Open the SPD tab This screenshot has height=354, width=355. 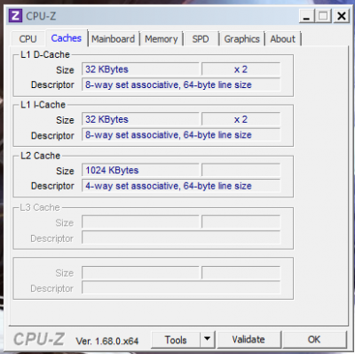(x=201, y=39)
